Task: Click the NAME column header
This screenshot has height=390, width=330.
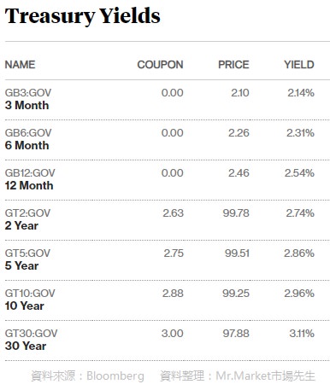Action: click(x=20, y=65)
